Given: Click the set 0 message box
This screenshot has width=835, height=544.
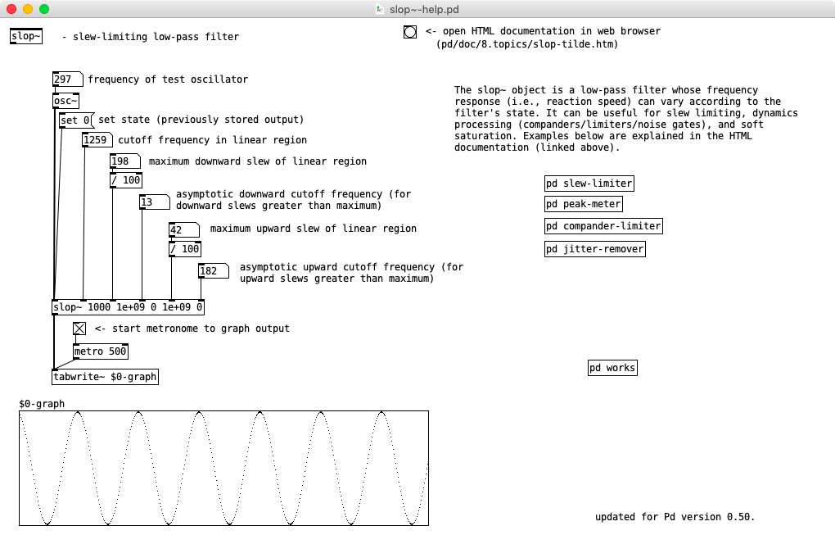Looking at the screenshot, I should (75, 120).
